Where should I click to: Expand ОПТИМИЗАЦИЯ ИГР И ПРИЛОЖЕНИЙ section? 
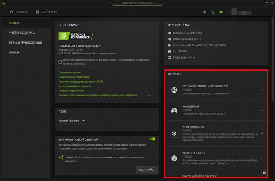[x=262, y=90]
